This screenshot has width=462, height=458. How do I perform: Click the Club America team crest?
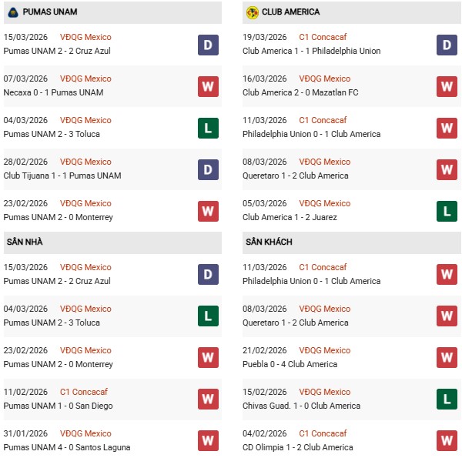[x=252, y=12]
